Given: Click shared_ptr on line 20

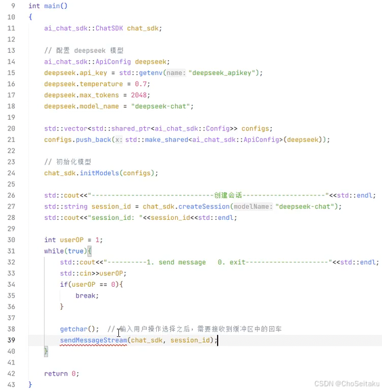Looking at the screenshot, I should tap(130, 129).
